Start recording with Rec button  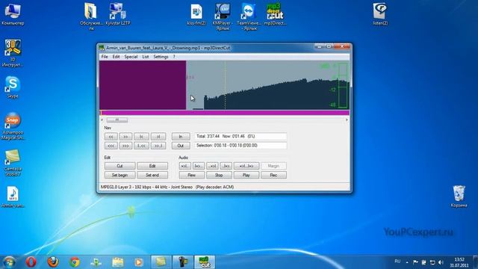point(273,175)
